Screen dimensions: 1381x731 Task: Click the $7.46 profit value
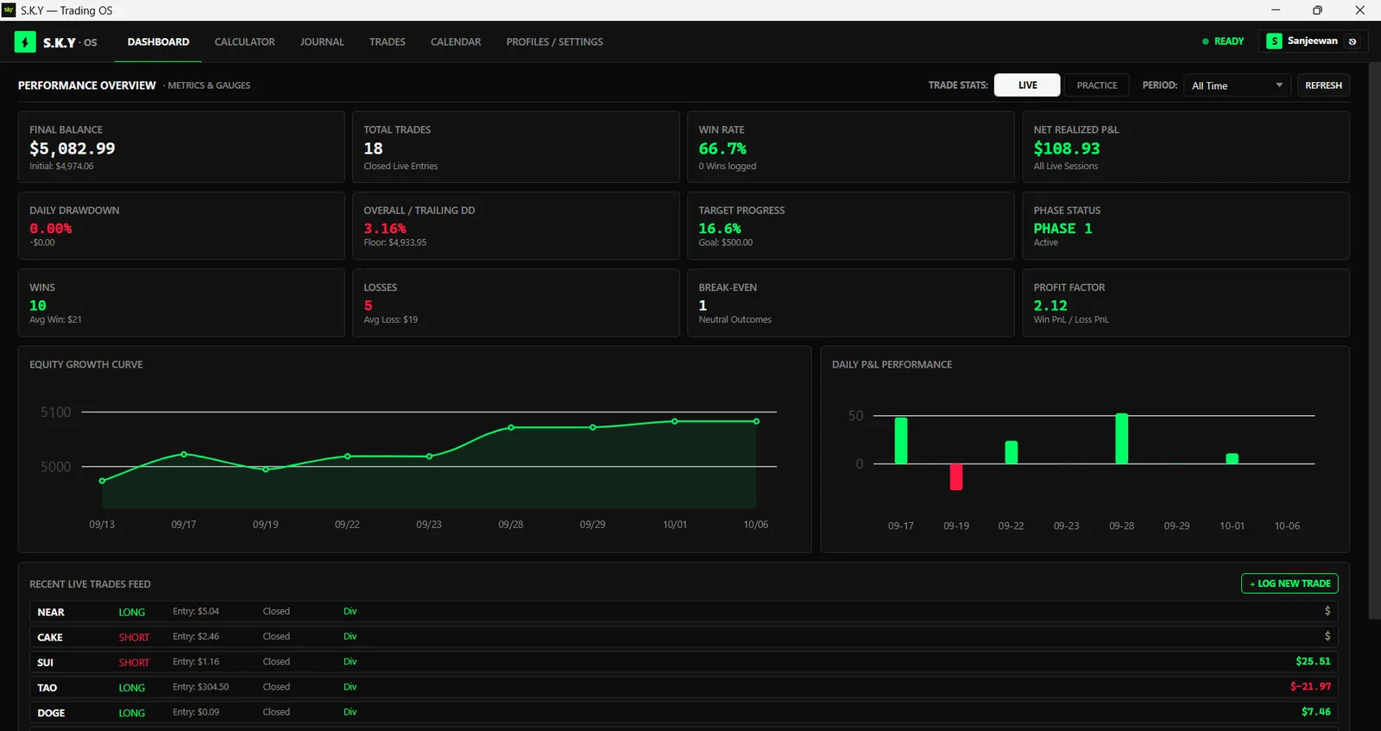(x=1315, y=711)
